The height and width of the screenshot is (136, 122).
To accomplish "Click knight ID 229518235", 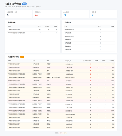I will [69, 91].
